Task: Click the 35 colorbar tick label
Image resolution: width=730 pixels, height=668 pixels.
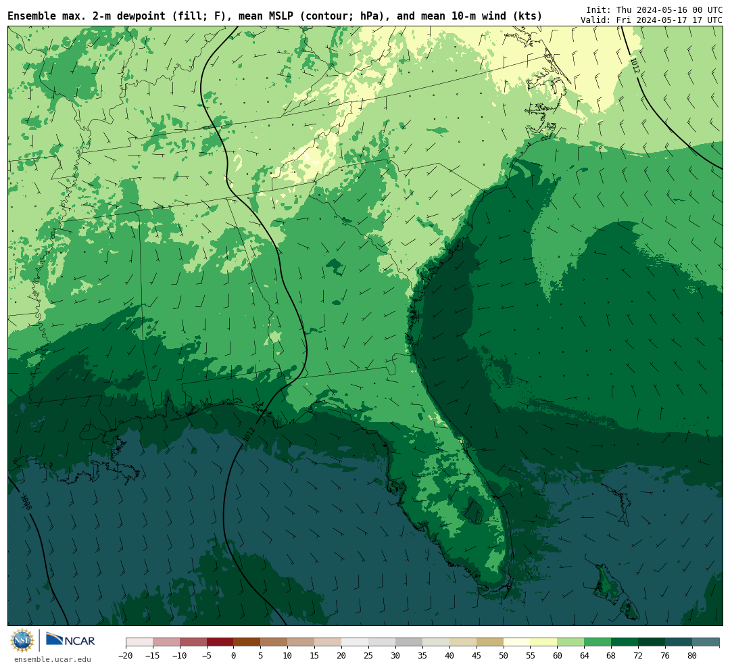Action: (x=422, y=656)
